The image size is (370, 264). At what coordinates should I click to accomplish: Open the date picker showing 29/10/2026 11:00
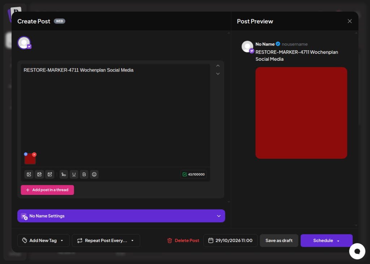(x=230, y=240)
